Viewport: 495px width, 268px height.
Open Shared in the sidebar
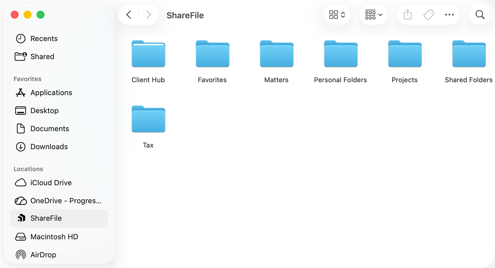[59, 57]
